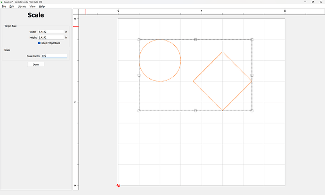The width and height of the screenshot is (325, 195).
Task: Open the View menu
Action: [x=32, y=7]
